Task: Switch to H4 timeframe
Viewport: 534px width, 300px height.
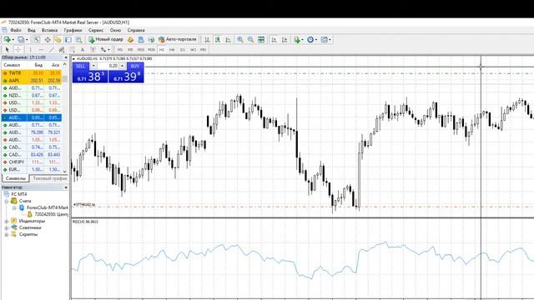Action: 172,50
